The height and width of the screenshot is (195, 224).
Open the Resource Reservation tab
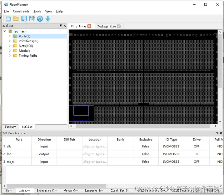[x=94, y=190]
